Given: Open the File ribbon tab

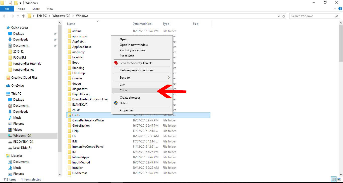Looking at the screenshot, I should click(x=7, y=9).
